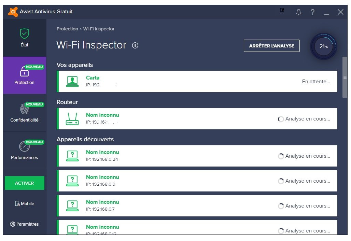Open the notifications bell icon
Viewport: 351px width, 241px height.
pyautogui.click(x=298, y=12)
